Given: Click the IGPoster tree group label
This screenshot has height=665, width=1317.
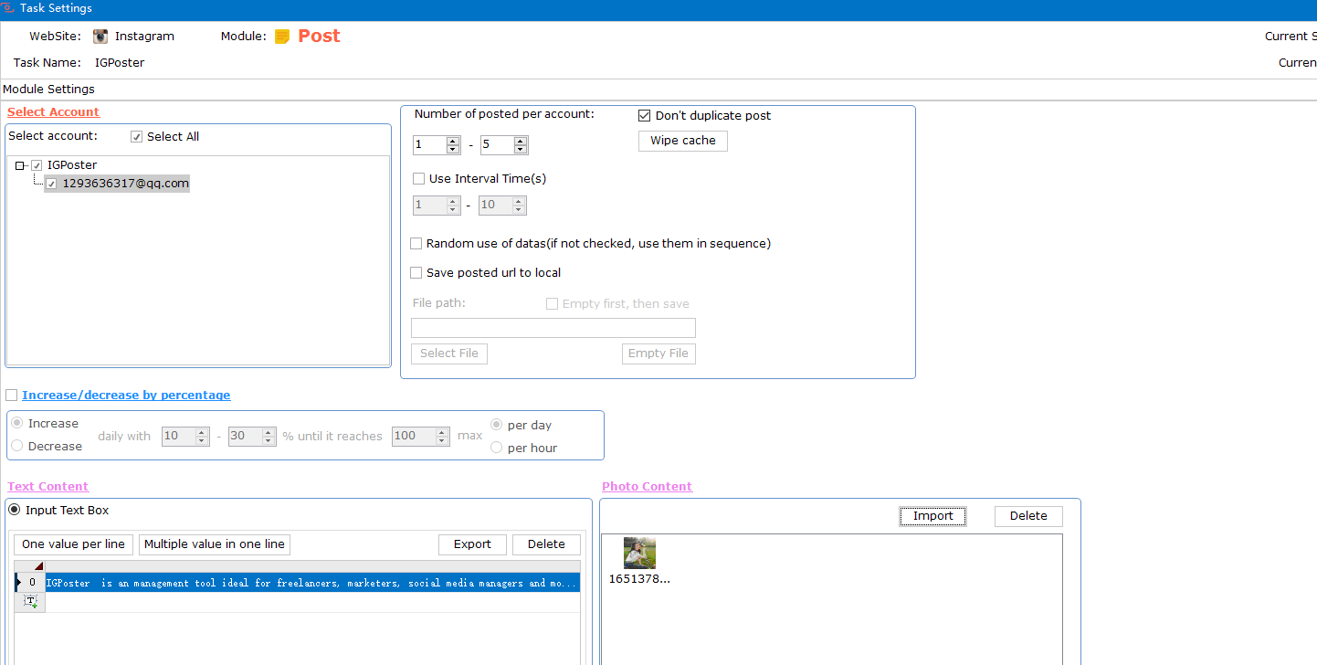Looking at the screenshot, I should [72, 165].
